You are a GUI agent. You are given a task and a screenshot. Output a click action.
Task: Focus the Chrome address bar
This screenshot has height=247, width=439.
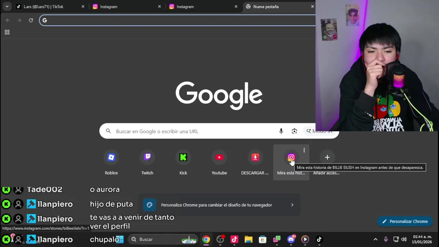tap(177, 20)
